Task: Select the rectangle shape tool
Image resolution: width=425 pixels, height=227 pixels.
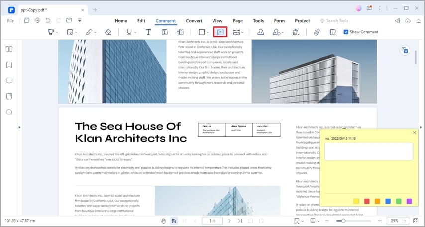Action: [x=202, y=32]
